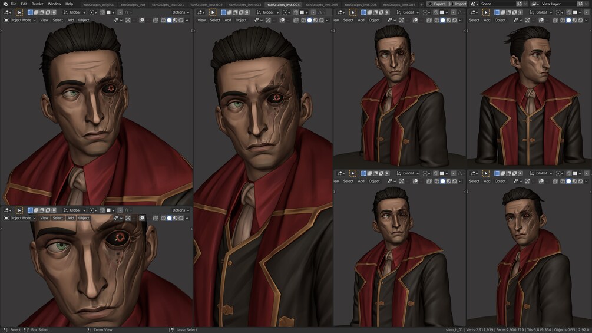Switch to rendered shading in top-left viewport
Screen dimensions: 592x333
tap(181, 20)
